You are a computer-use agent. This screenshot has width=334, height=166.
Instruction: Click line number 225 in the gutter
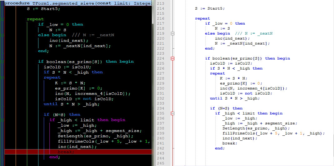point(160,63)
